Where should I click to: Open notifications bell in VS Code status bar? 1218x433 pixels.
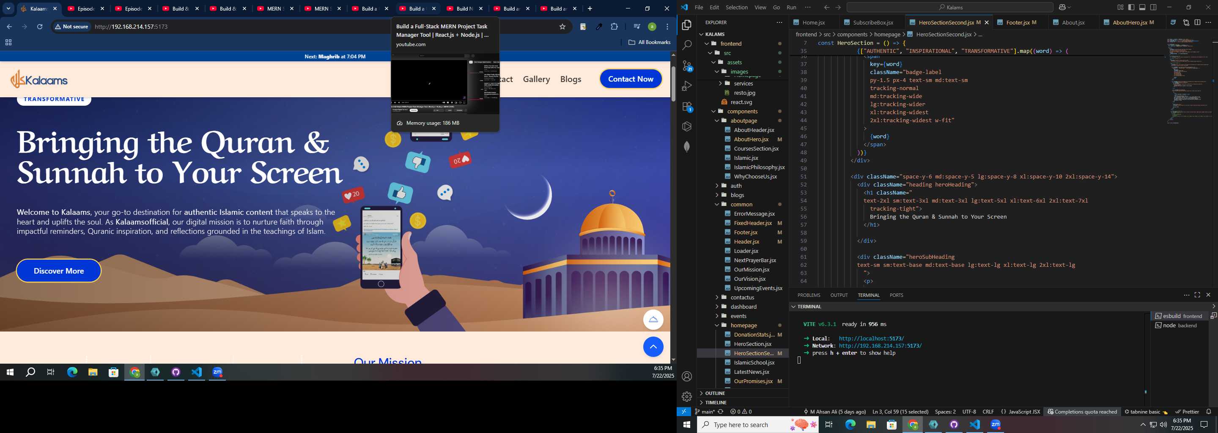pos(1209,412)
